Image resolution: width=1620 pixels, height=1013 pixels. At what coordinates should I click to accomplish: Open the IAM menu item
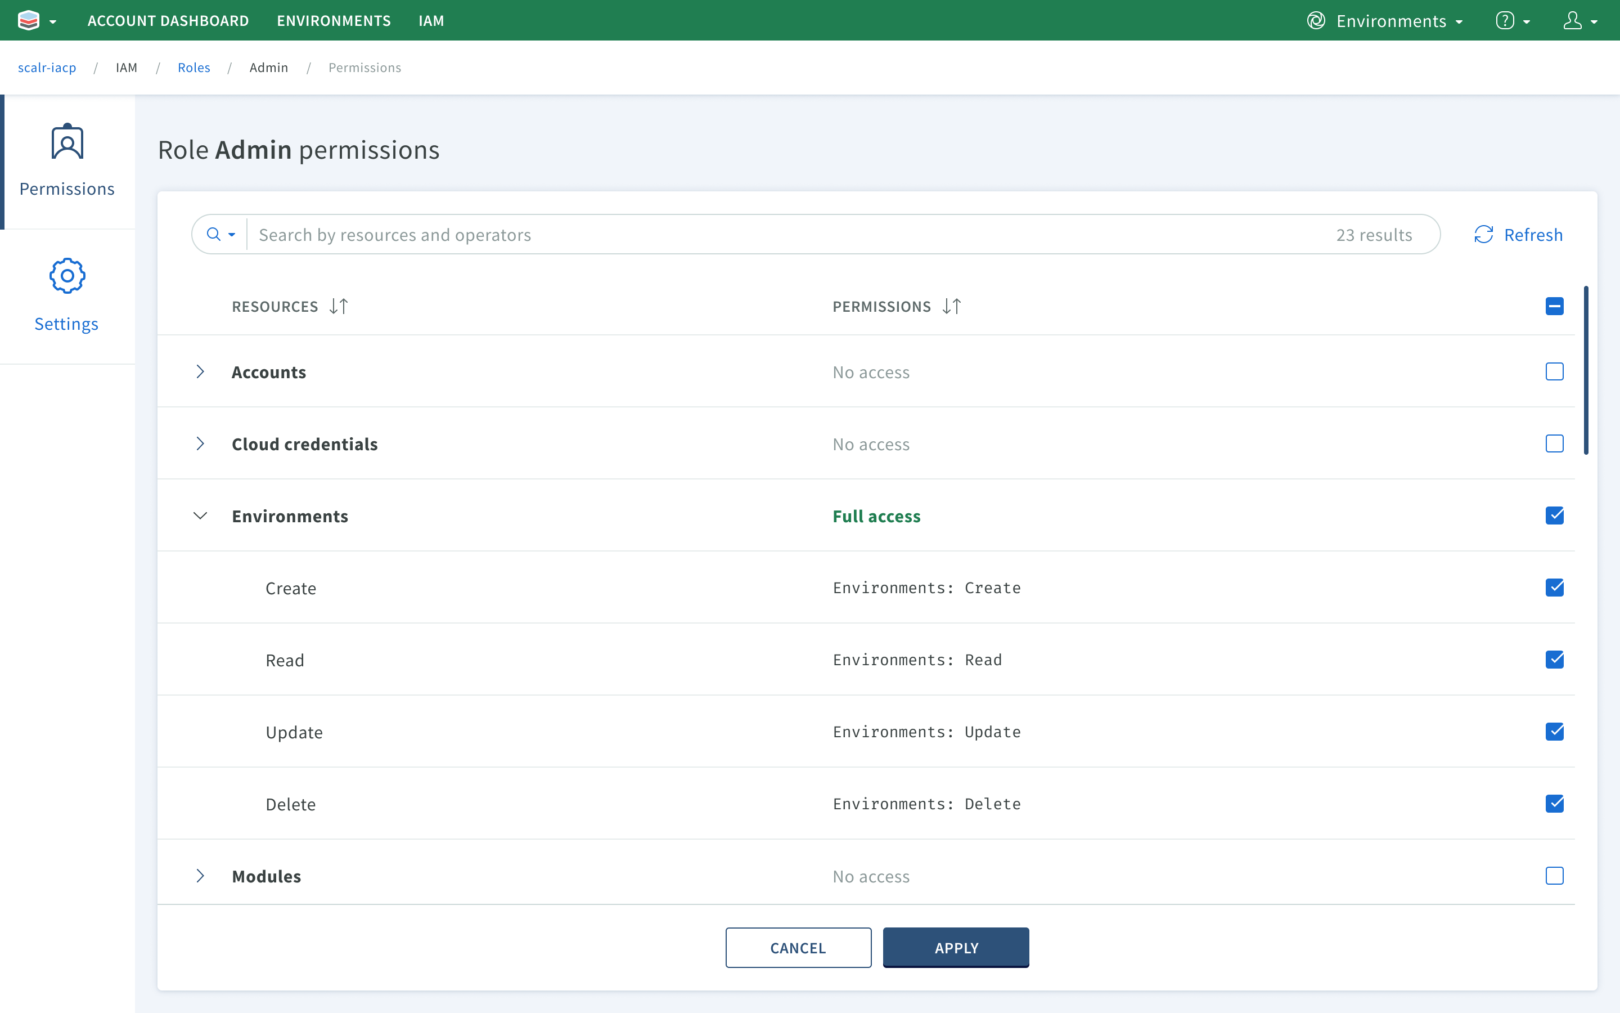tap(431, 20)
